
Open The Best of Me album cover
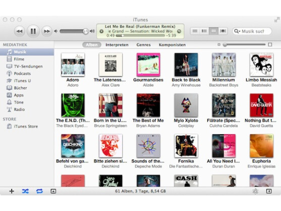tap(148, 105)
